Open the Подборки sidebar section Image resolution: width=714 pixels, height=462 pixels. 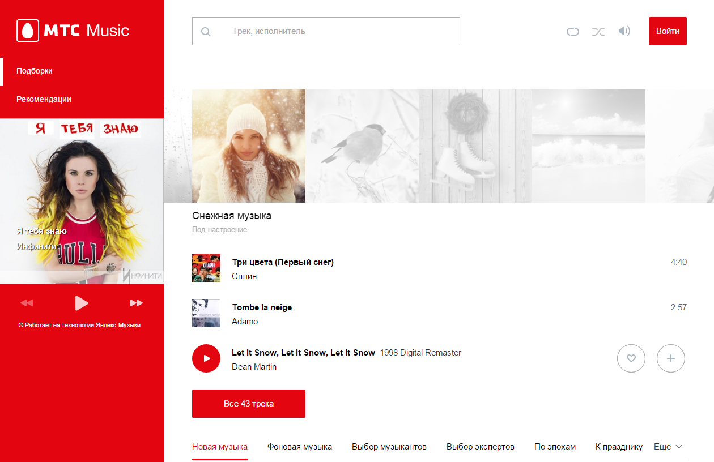pos(35,71)
